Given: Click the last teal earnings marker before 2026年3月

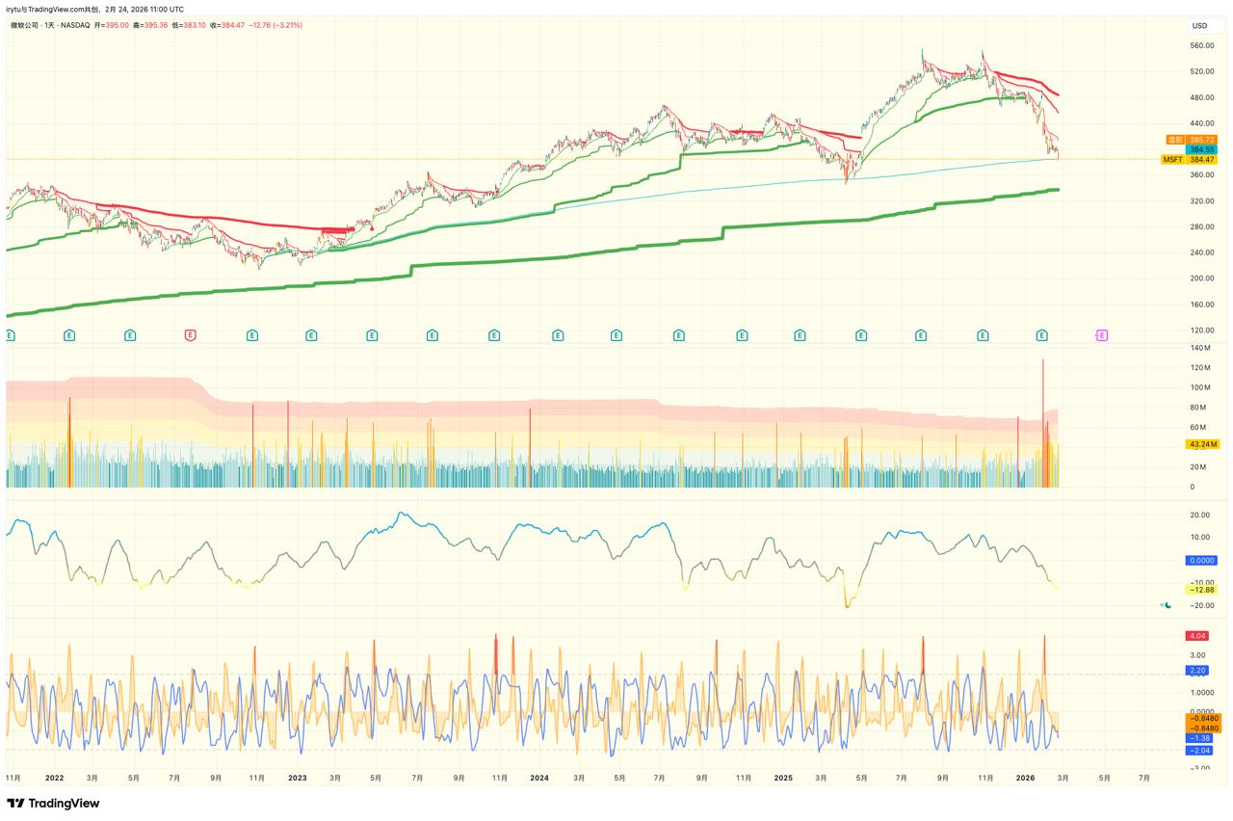Looking at the screenshot, I should [x=1041, y=335].
